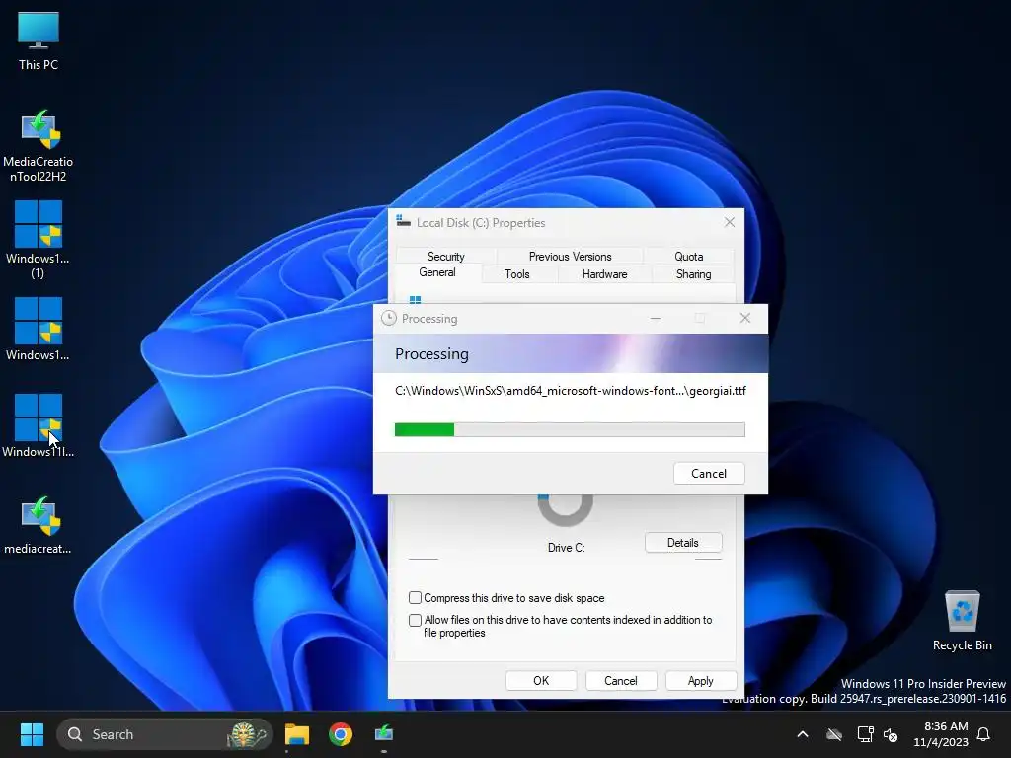1011x758 pixels.
Task: Toggle Allow files on this drive indexed checkbox
Action: pyautogui.click(x=416, y=620)
